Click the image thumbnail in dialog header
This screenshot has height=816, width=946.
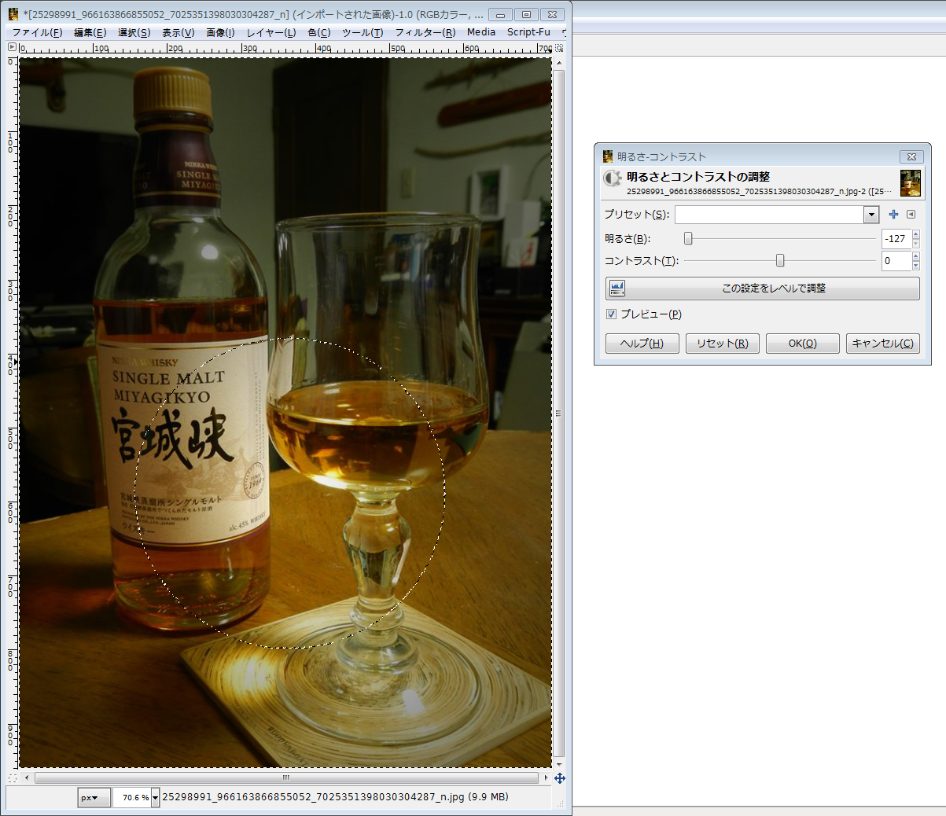911,183
